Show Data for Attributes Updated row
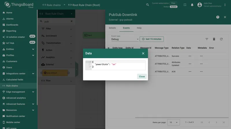This screenshot has height=129, width=231. click(190, 64)
